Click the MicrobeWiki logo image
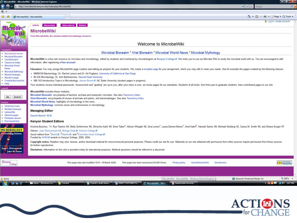The height and width of the screenshot is (223, 297). point(13,34)
